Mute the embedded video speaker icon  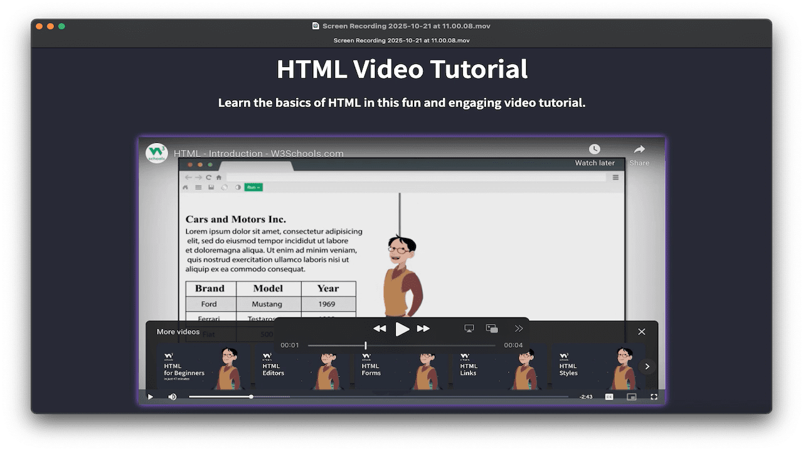click(x=173, y=397)
